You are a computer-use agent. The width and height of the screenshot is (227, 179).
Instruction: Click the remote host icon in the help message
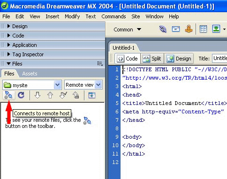(x=87, y=120)
